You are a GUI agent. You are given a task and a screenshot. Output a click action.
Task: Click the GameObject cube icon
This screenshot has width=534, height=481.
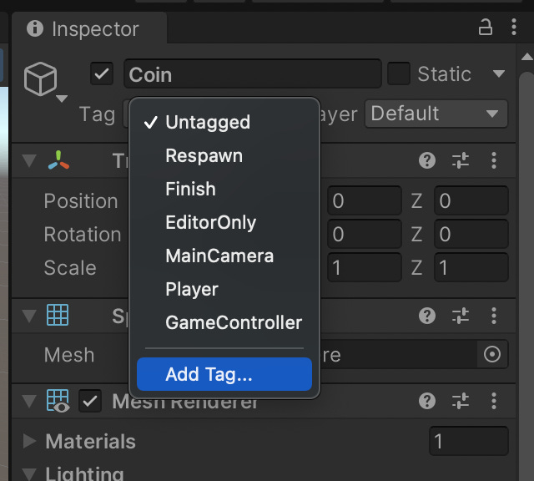40,78
